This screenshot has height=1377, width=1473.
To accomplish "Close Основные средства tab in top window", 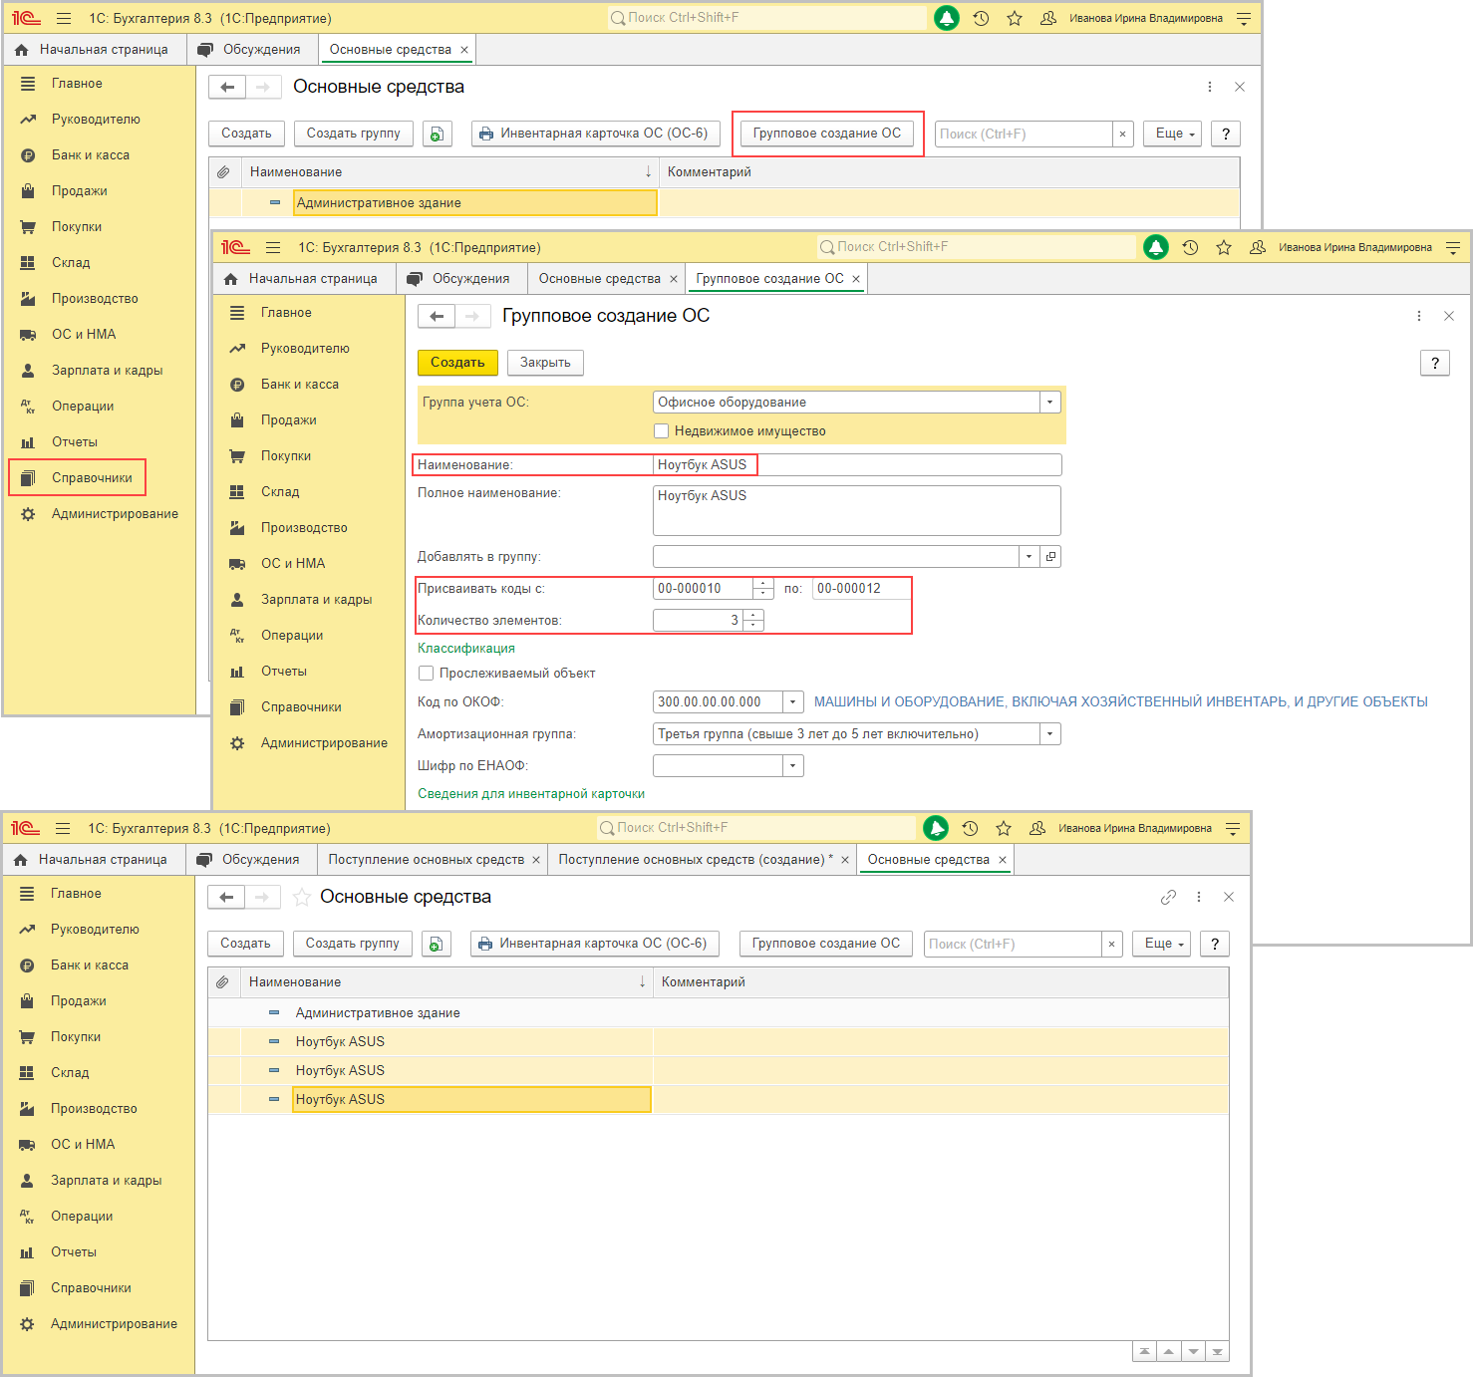I will tap(464, 50).
